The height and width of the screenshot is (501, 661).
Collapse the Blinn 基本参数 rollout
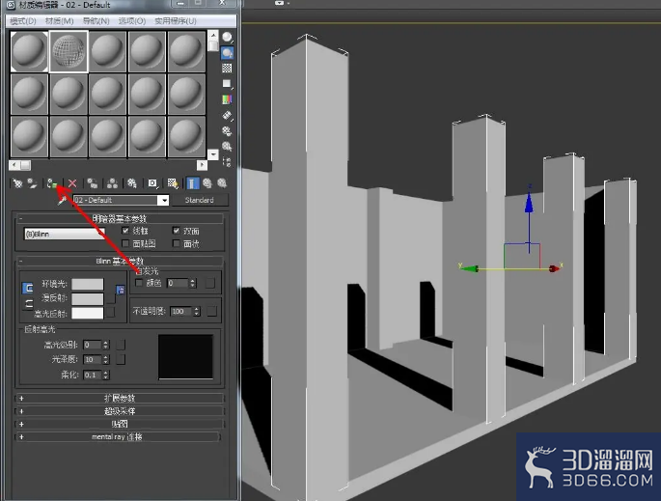120,261
